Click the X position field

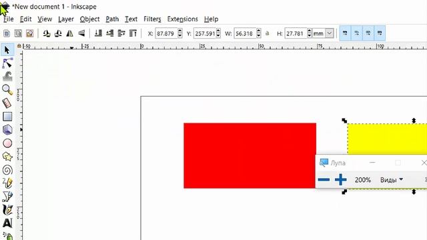(166, 33)
